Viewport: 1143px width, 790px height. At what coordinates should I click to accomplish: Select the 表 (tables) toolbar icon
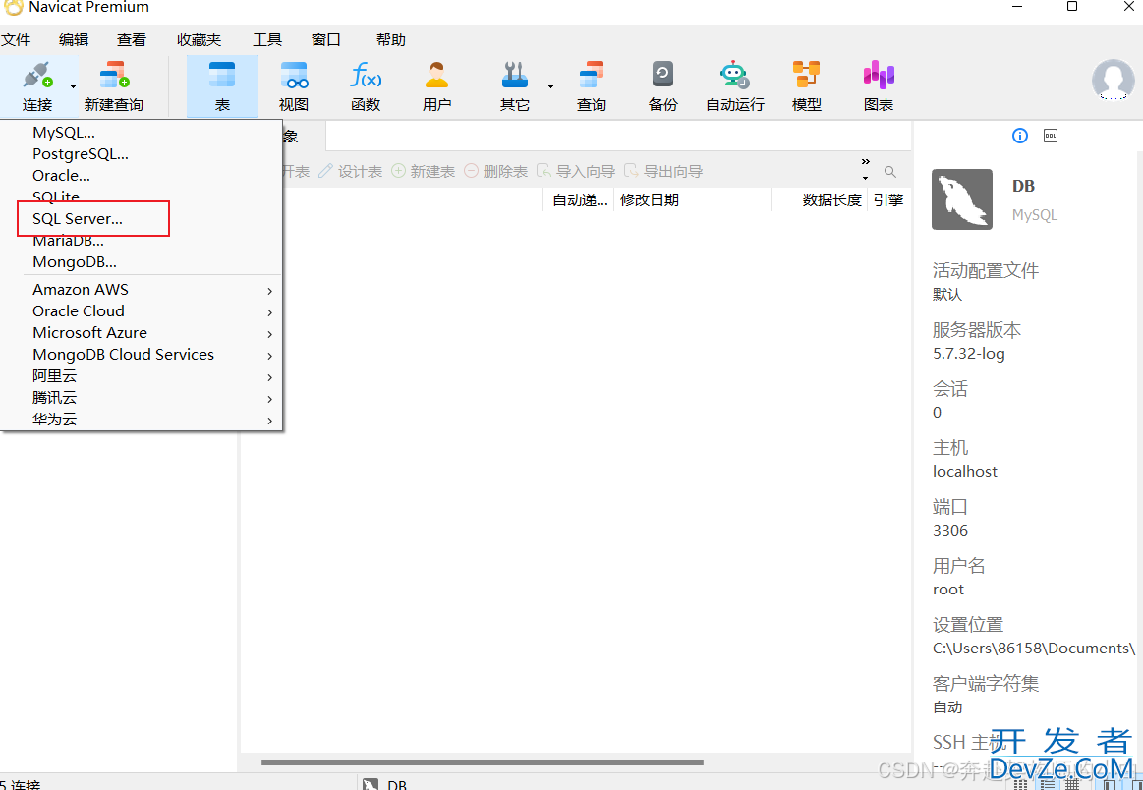coord(221,75)
